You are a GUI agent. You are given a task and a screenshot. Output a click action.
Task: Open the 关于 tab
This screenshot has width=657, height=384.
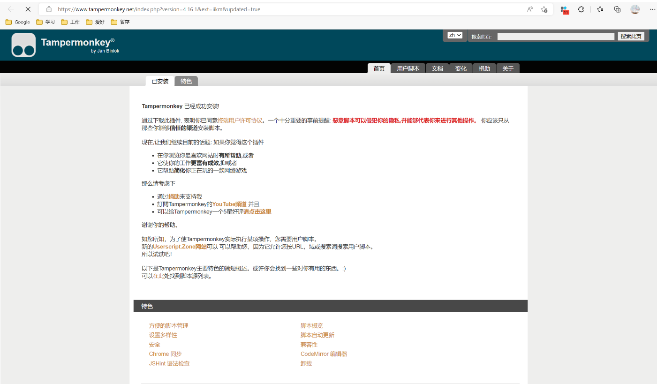coord(508,68)
